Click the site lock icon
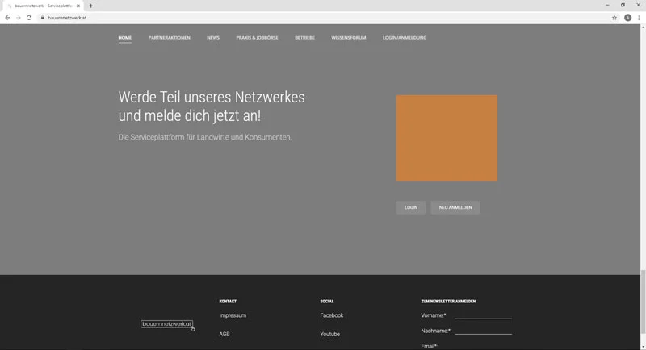The width and height of the screenshot is (646, 350). pos(42,17)
